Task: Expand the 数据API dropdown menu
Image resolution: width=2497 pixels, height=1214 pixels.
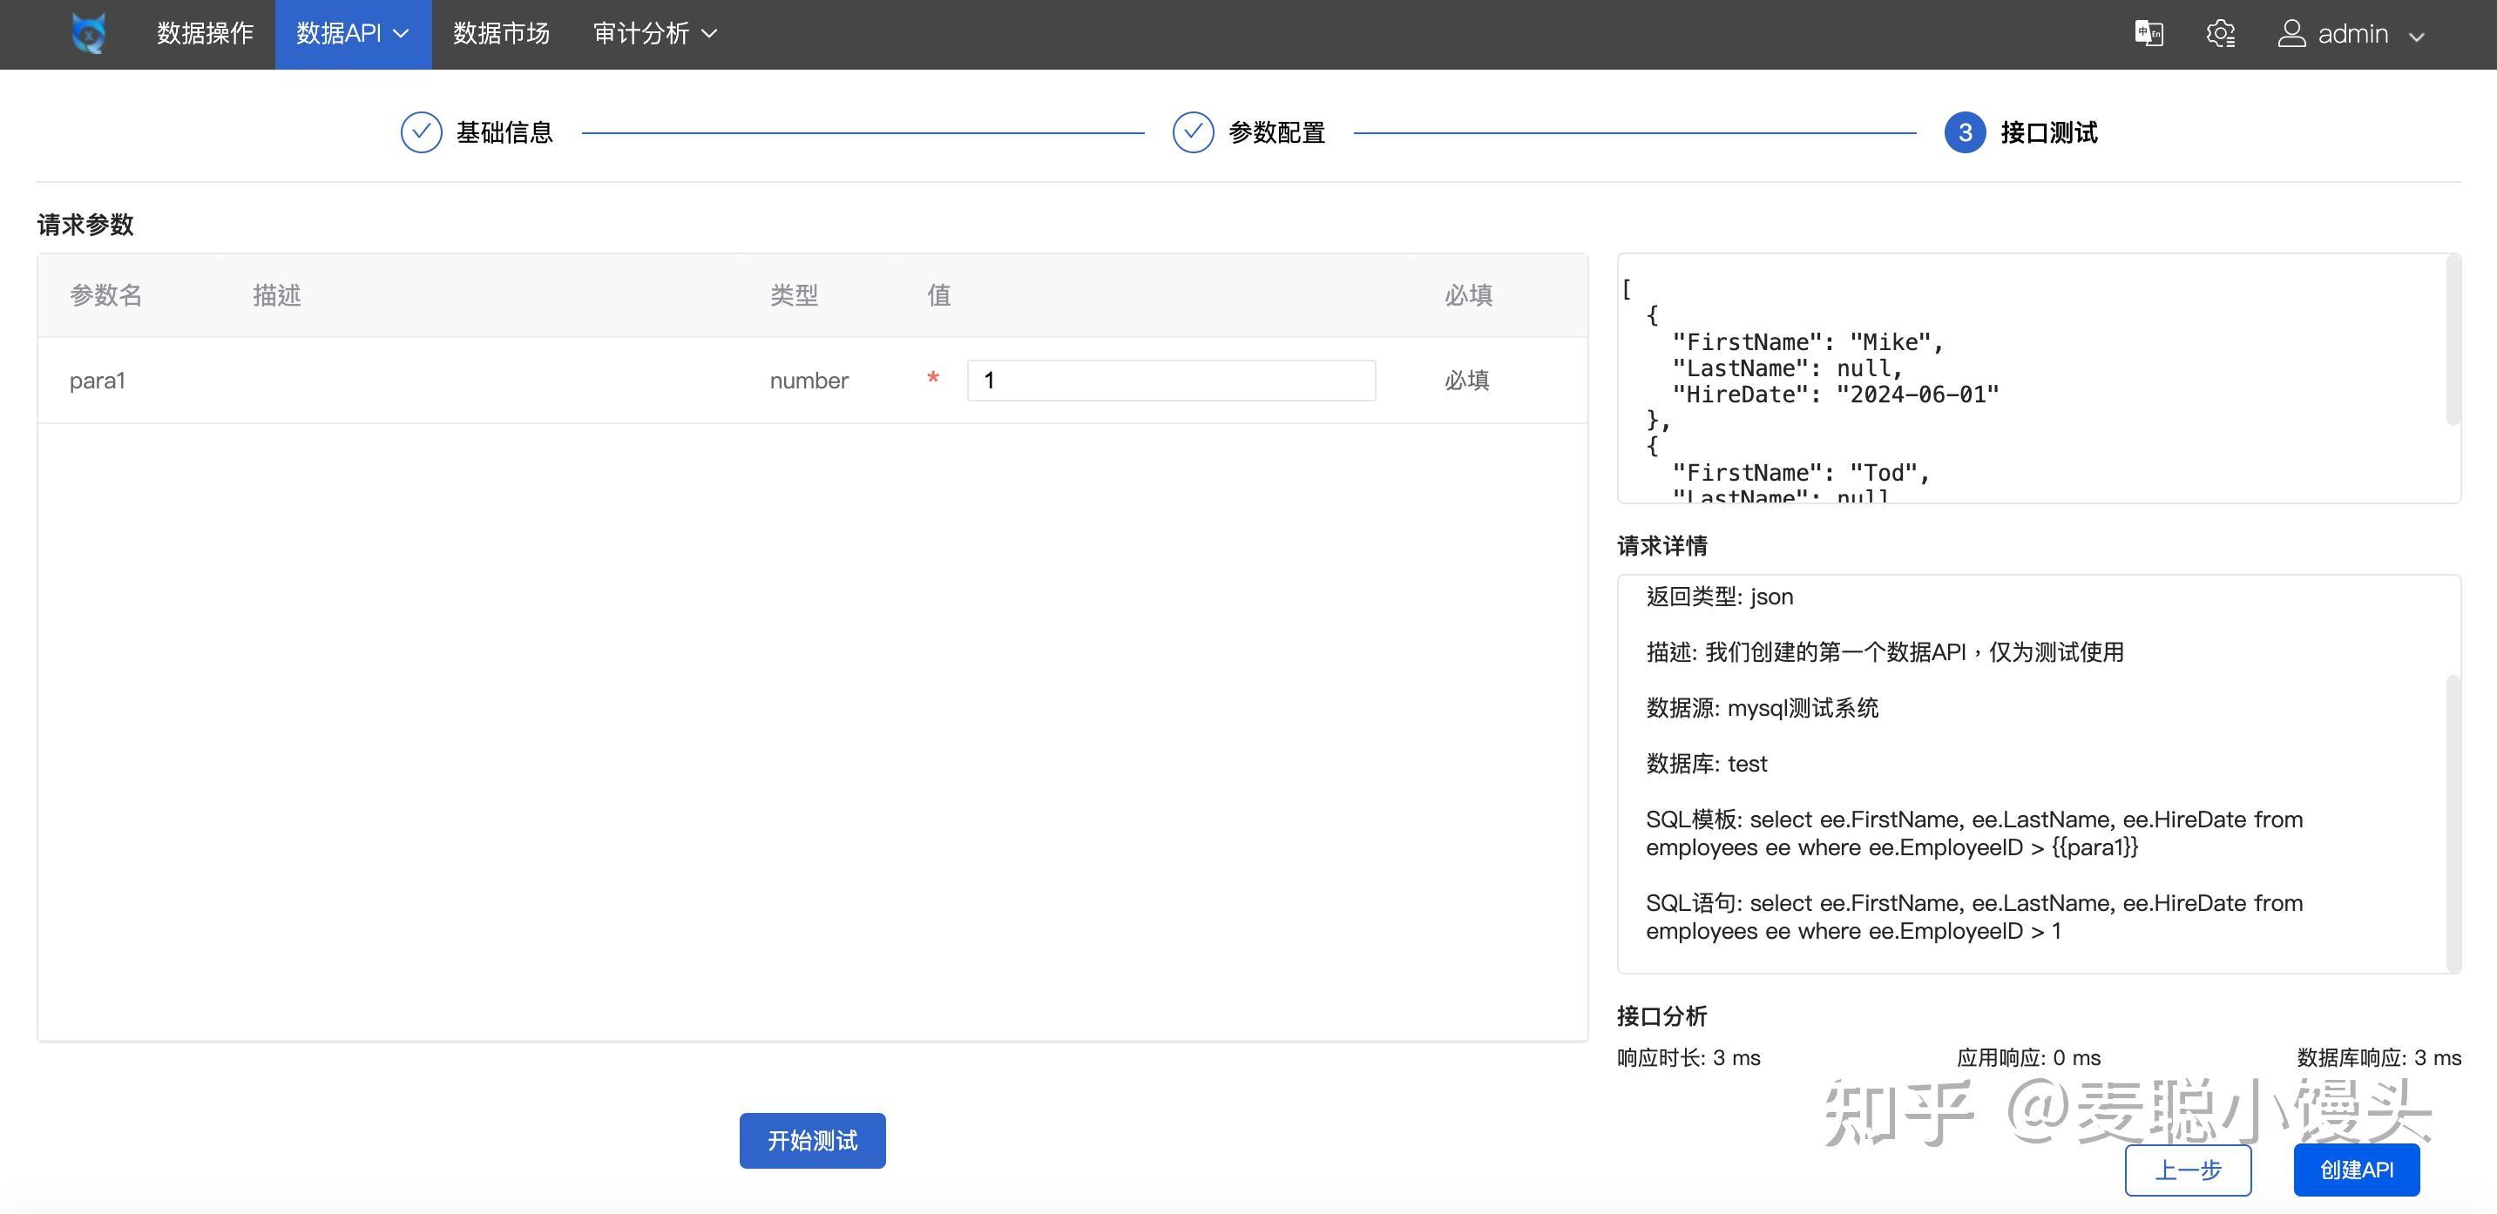Action: click(352, 33)
